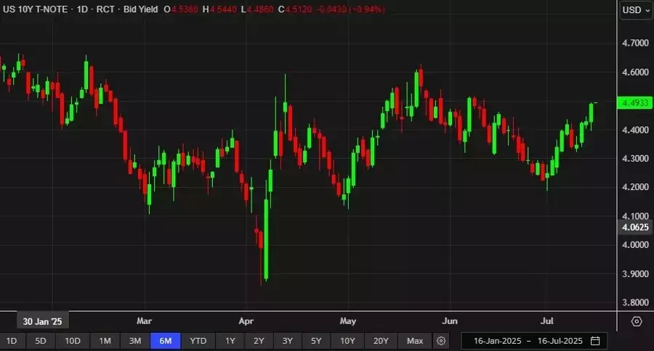Switch to the YTD range
Image resolution: width=654 pixels, height=351 pixels.
(x=198, y=341)
